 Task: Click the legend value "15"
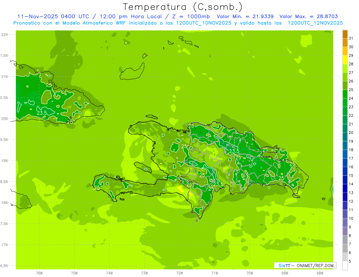[351, 175]
